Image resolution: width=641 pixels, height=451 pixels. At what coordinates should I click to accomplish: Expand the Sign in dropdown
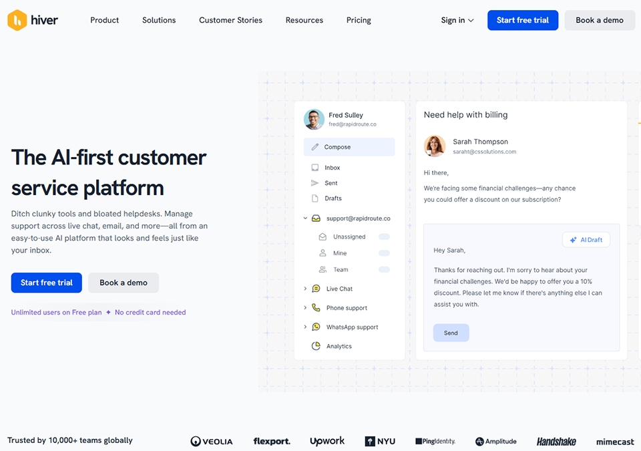[x=457, y=20]
